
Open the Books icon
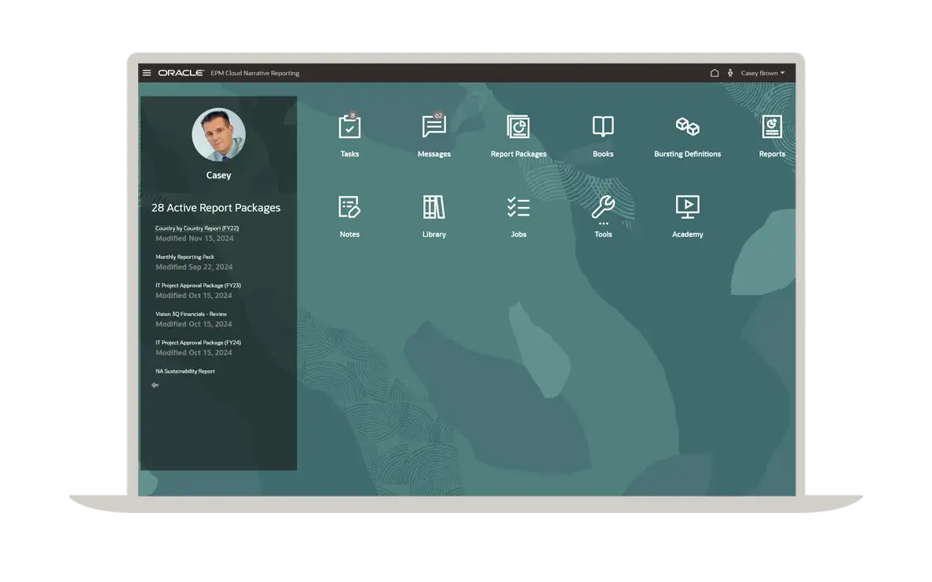(x=603, y=127)
